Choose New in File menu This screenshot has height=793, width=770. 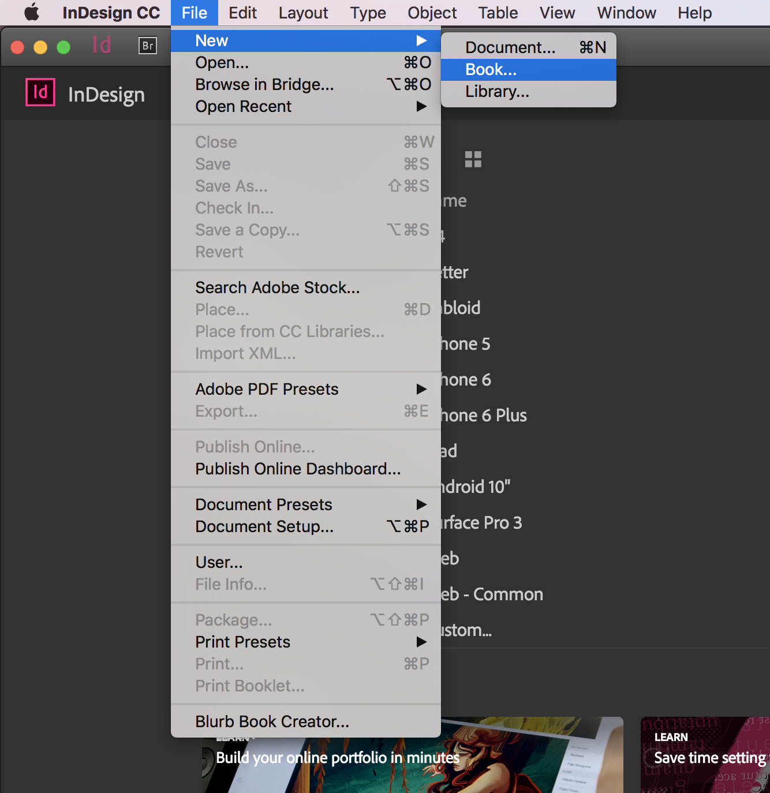306,40
